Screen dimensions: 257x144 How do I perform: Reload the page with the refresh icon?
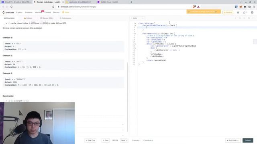pos(12,7)
